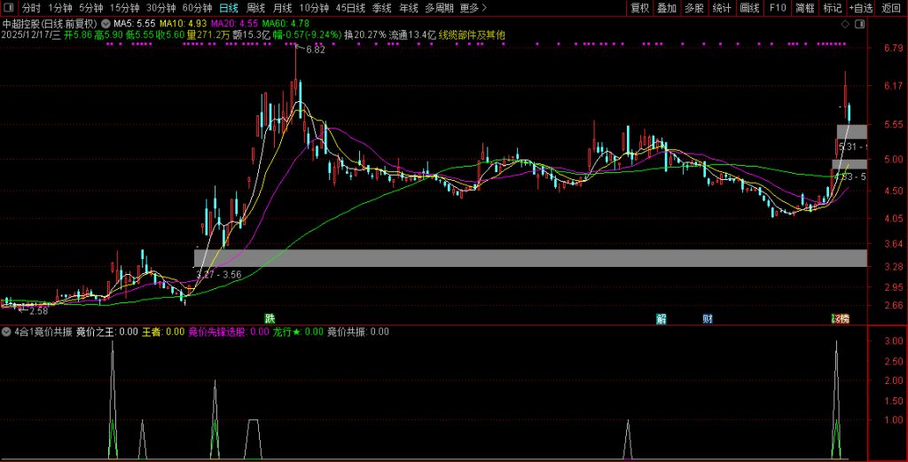This screenshot has width=908, height=462.
Task: Add stock via +自选 button
Action: point(860,8)
